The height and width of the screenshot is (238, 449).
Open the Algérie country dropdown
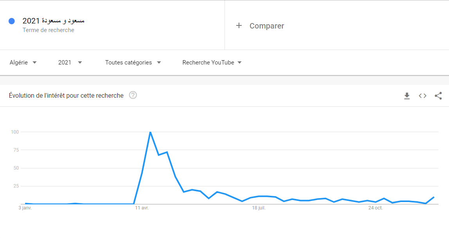point(23,63)
